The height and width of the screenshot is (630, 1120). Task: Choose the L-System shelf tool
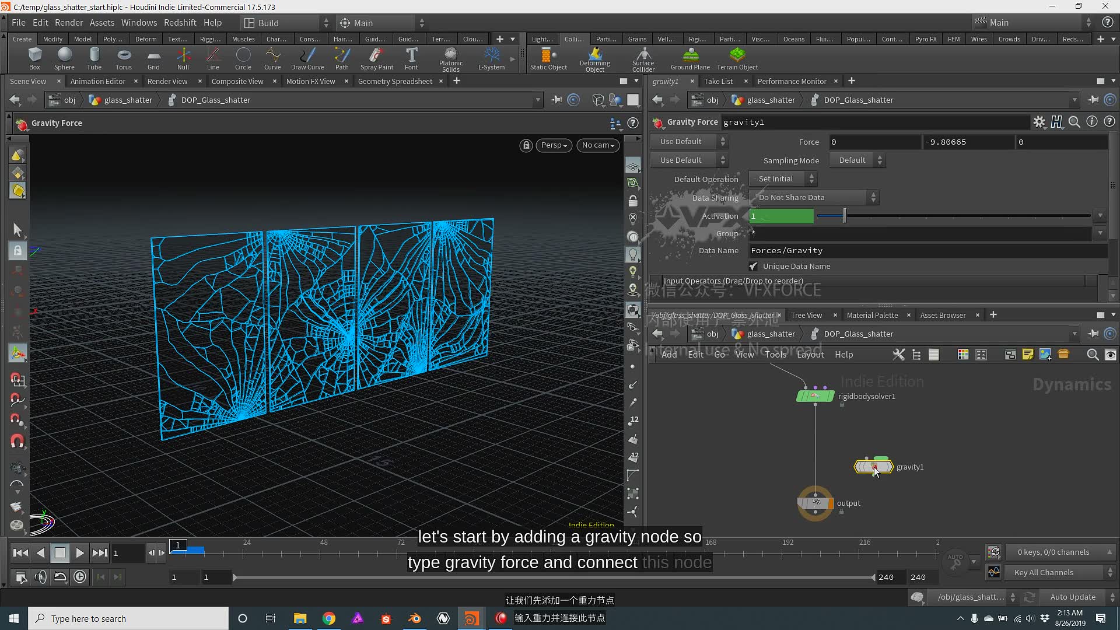[491, 59]
